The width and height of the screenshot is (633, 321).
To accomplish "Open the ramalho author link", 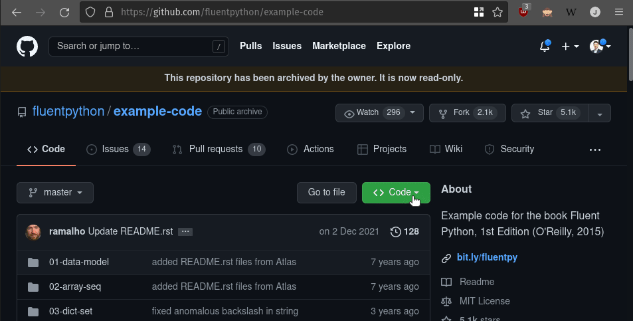I will click(x=67, y=231).
